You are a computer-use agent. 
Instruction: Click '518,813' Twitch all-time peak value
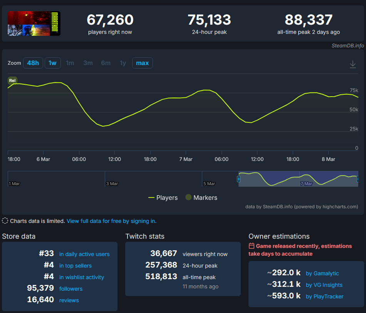(161, 276)
